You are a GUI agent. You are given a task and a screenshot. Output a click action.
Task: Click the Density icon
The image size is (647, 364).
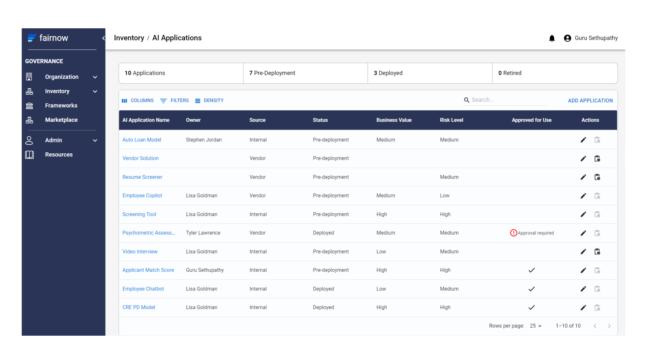(x=198, y=100)
